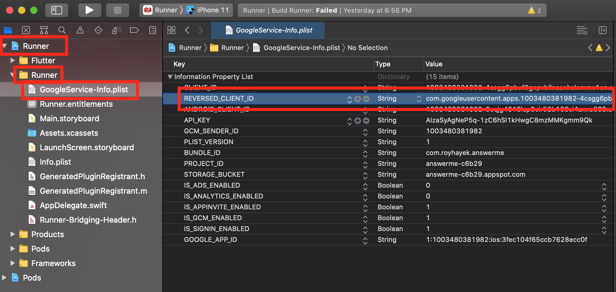Image resolution: width=616 pixels, height=292 pixels.
Task: Select the STORAGE_BUCKET row
Action: 388,175
